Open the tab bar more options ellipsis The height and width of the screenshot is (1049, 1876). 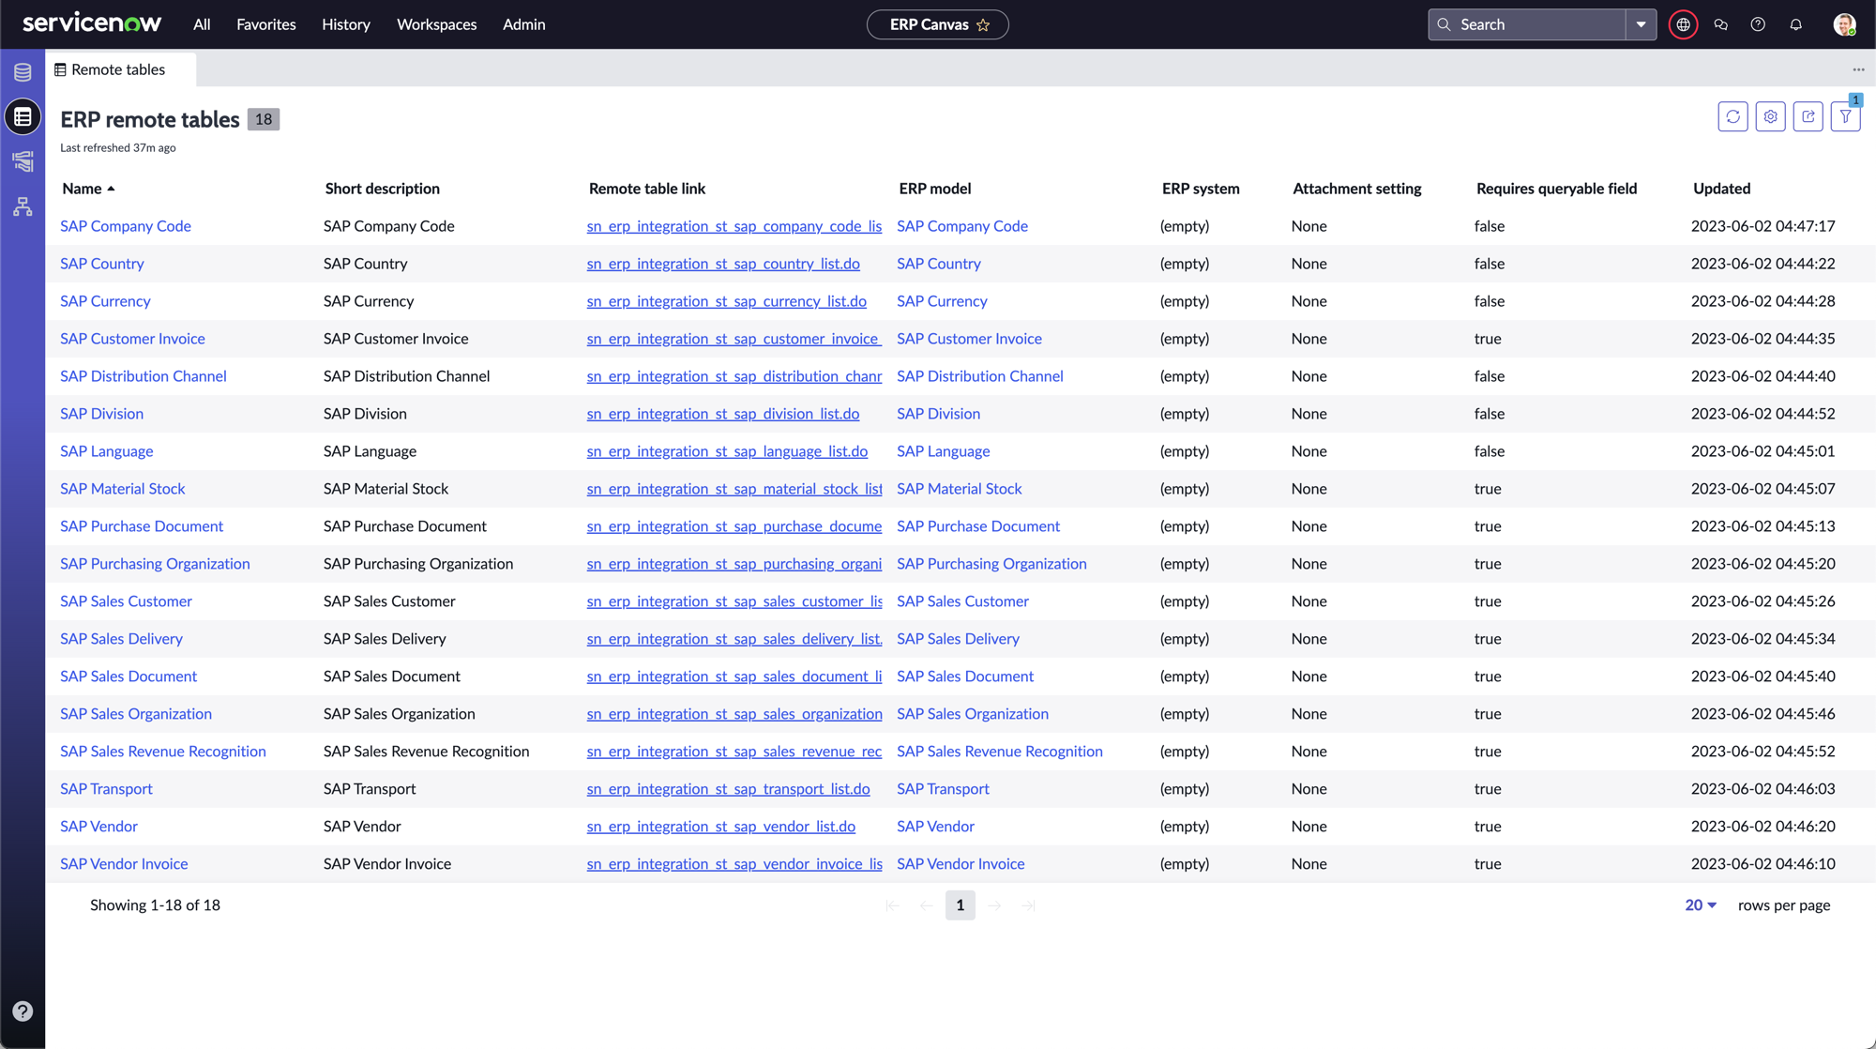click(1858, 69)
